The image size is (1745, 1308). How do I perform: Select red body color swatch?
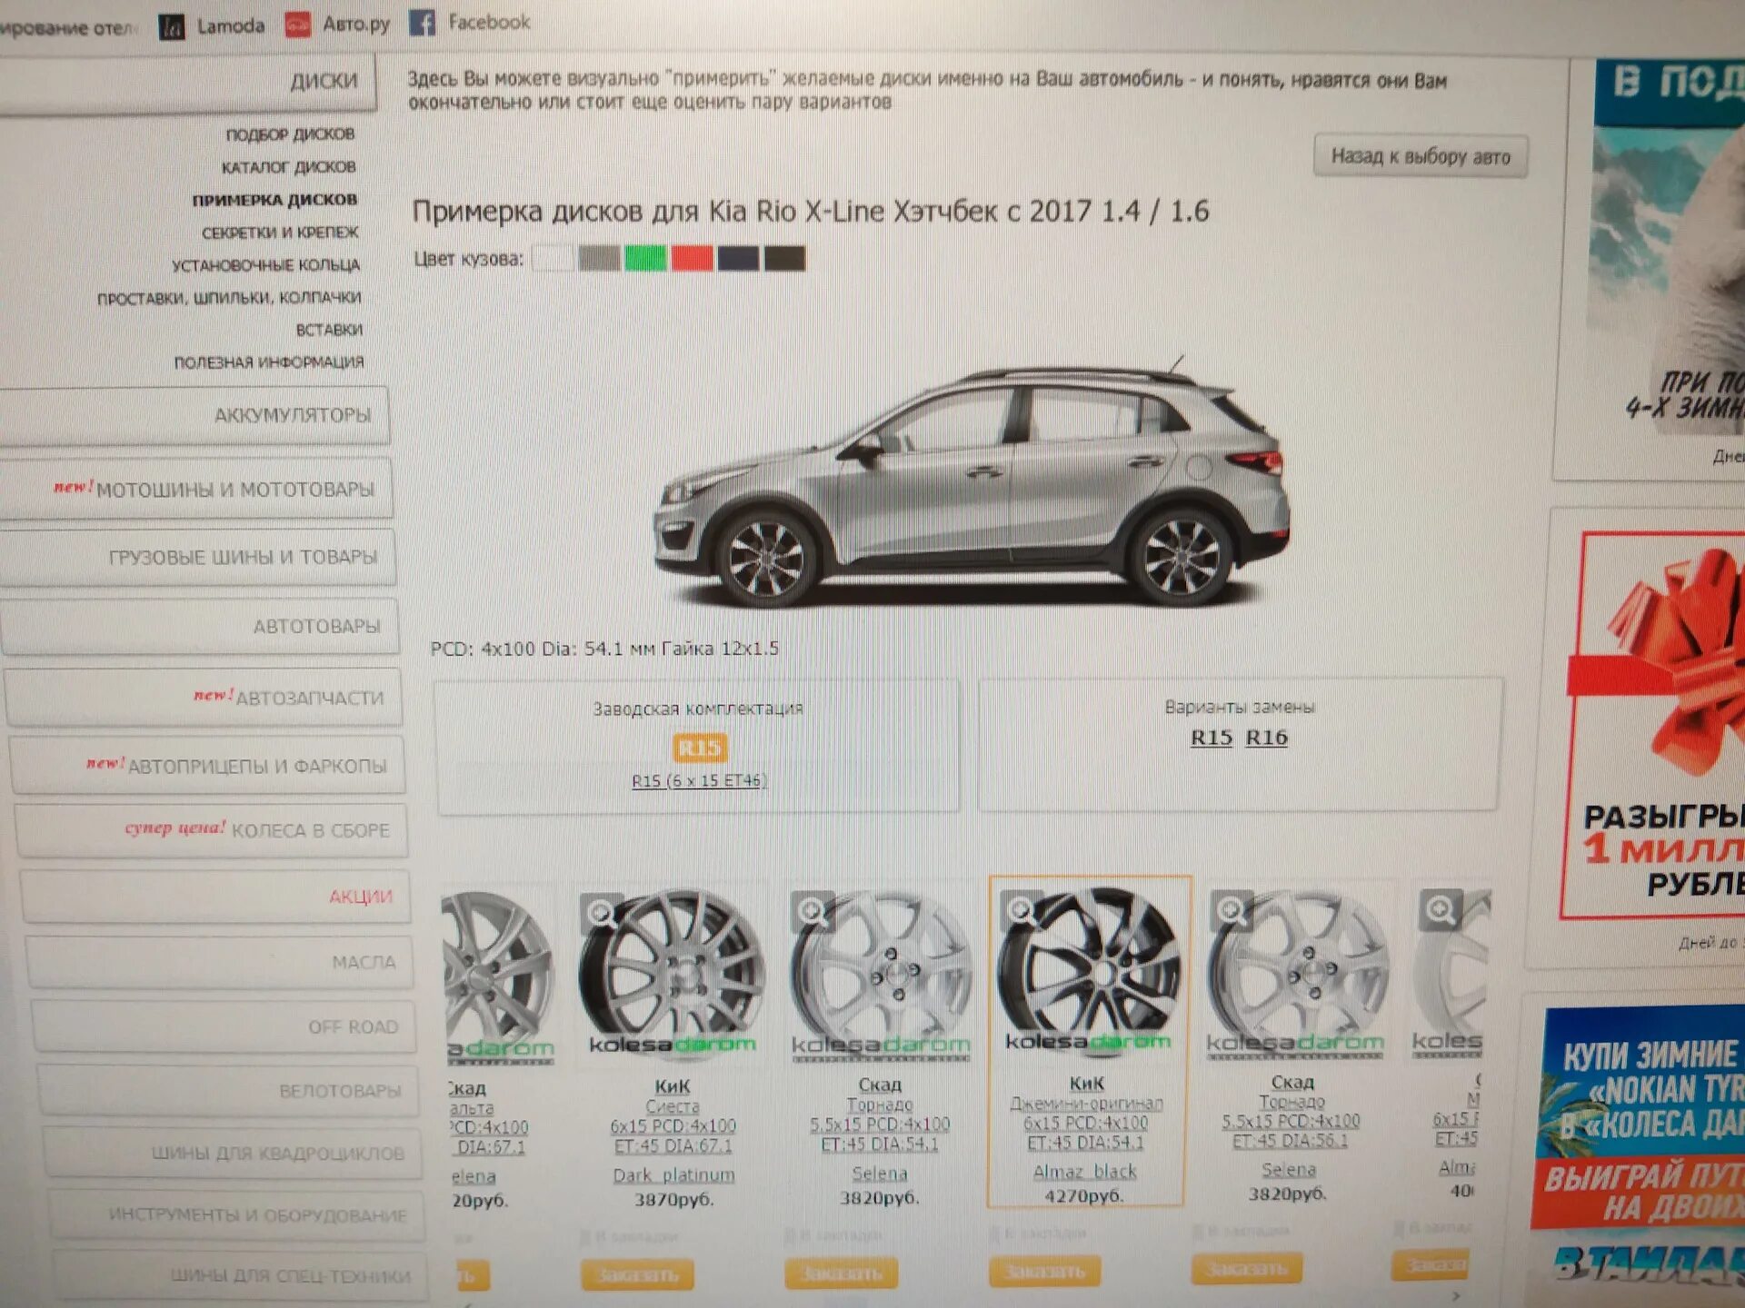pyautogui.click(x=692, y=259)
